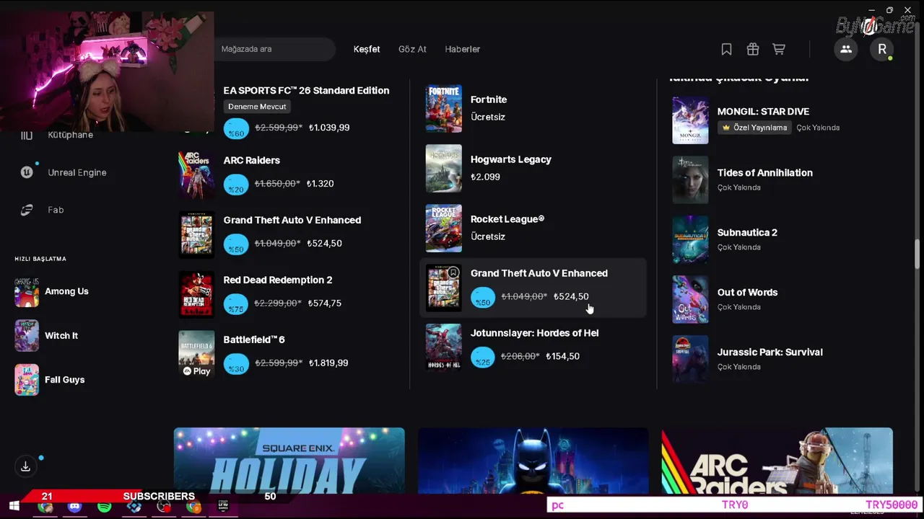Click the Battlefield 6 cover thumbnail

[196, 354]
